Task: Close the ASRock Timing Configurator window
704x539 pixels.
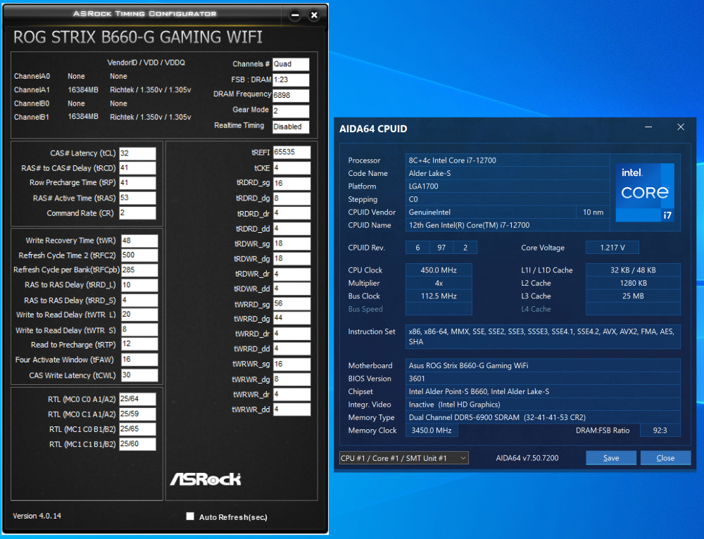Action: (x=314, y=15)
